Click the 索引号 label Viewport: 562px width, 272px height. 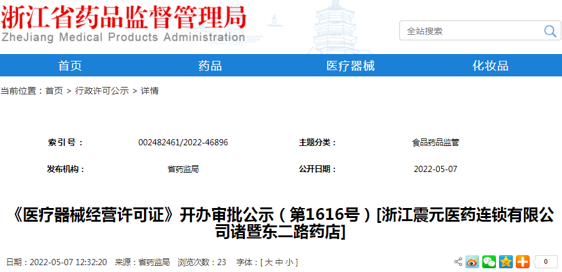point(65,143)
